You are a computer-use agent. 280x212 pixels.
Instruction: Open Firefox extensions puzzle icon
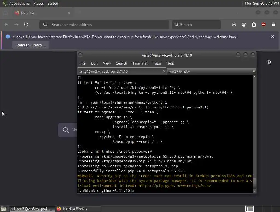(x=254, y=25)
